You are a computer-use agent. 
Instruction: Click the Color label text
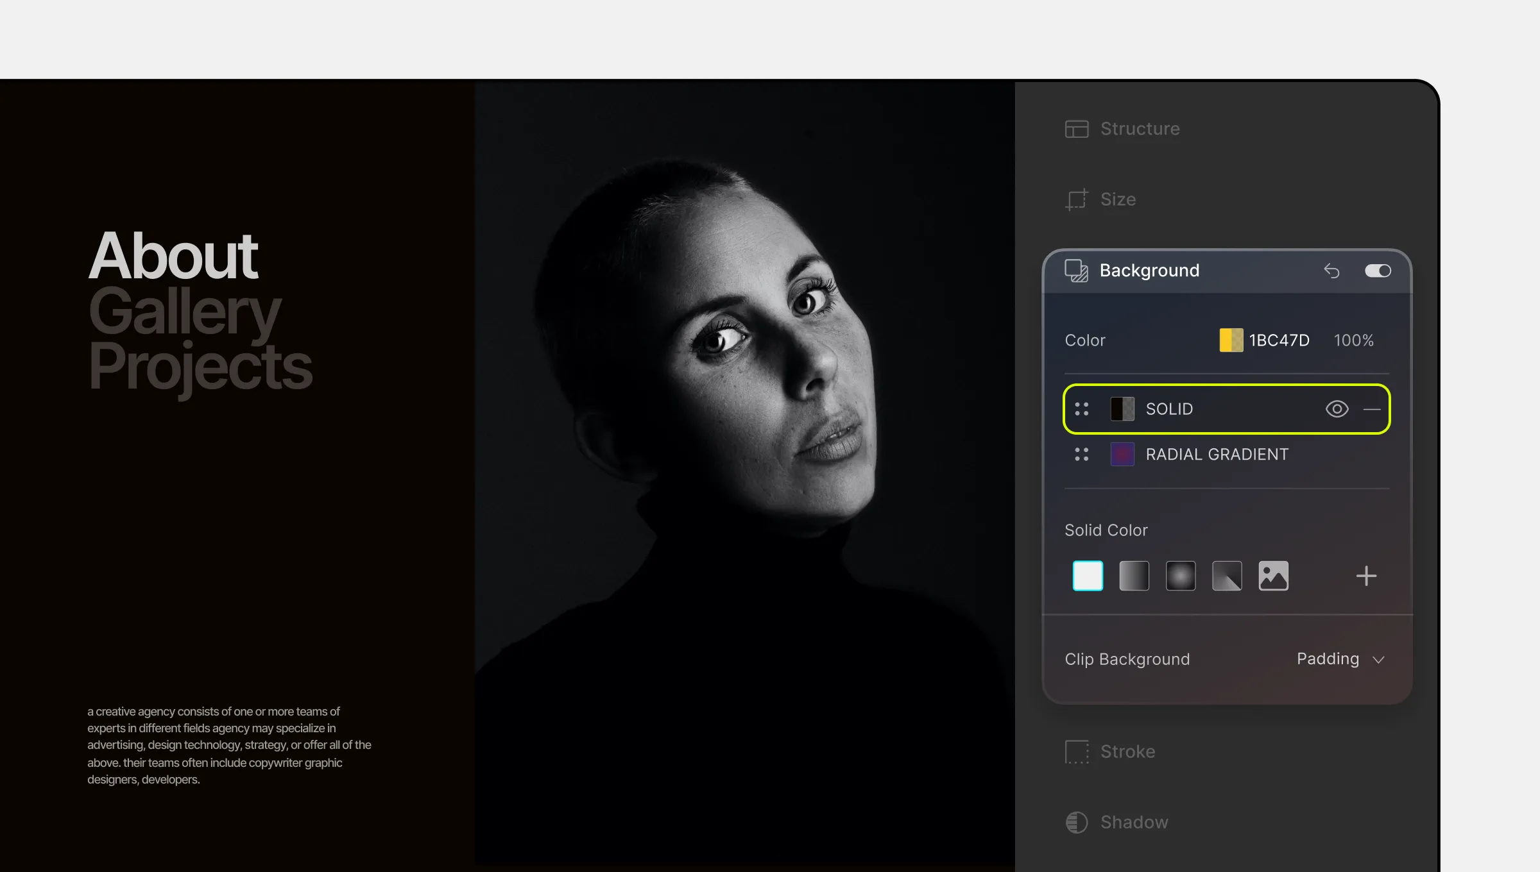1085,340
